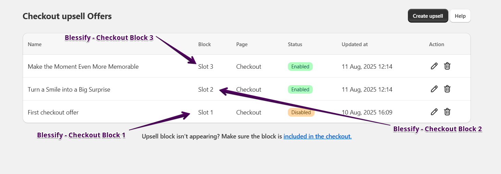Delete the 'Turn a Smile into a Big Surprise' offer
This screenshot has height=174, width=501.
(x=447, y=89)
